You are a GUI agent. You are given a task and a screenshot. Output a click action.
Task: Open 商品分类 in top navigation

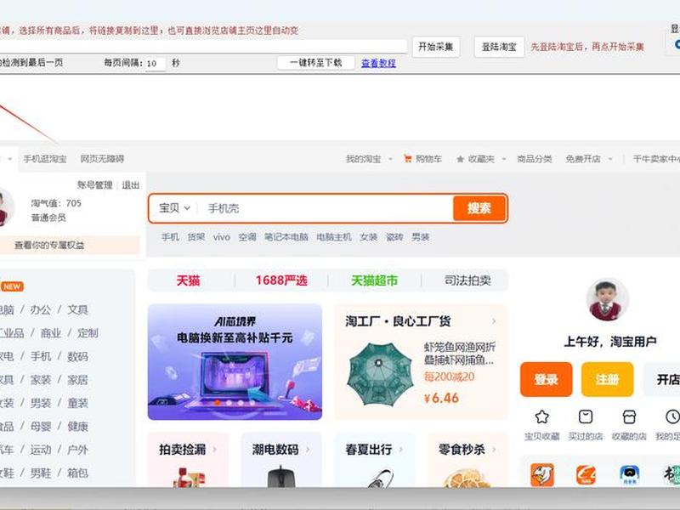coord(535,159)
